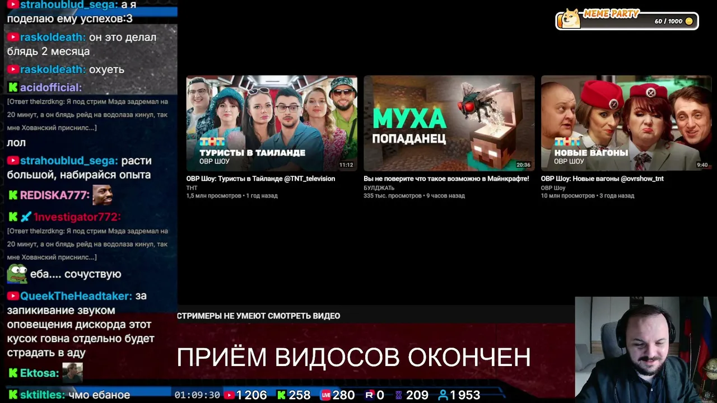Click username 1nvestigator772 in chat
This screenshot has width=717, height=403.
[x=77, y=217]
